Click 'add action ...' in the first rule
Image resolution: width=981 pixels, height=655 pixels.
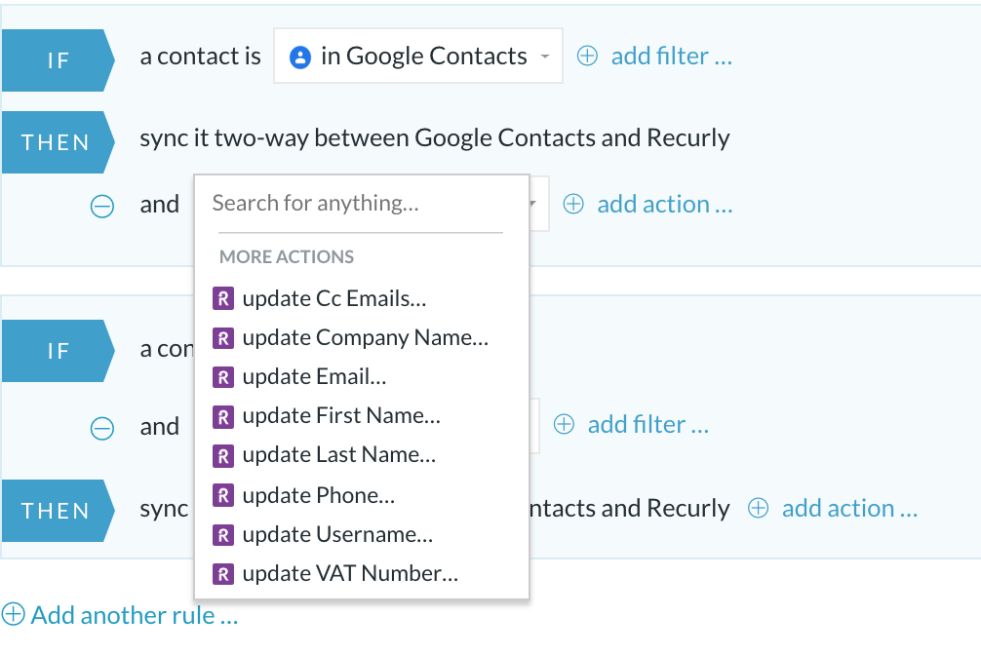[664, 204]
